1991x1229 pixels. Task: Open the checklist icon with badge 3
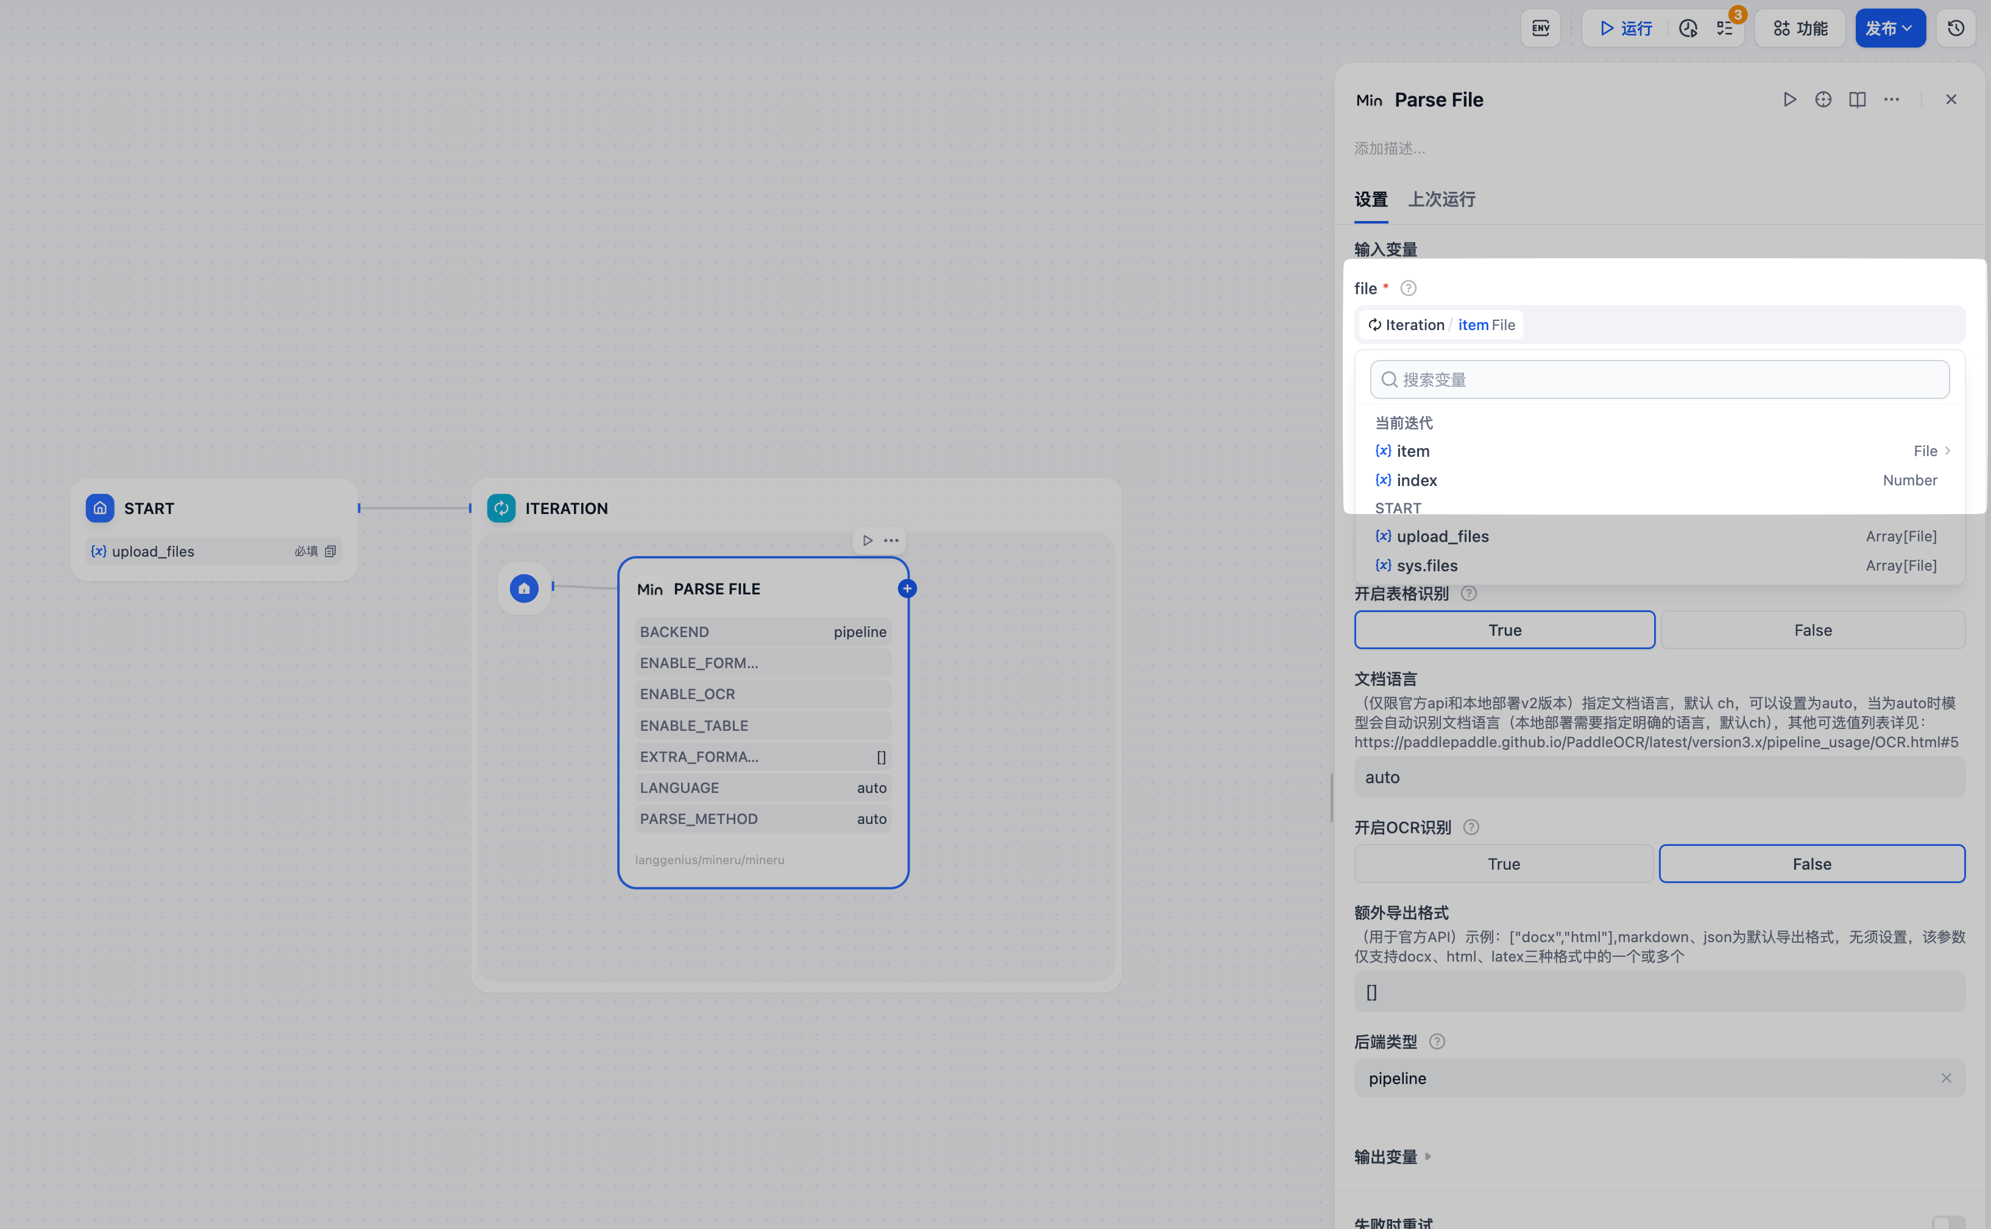click(1724, 29)
